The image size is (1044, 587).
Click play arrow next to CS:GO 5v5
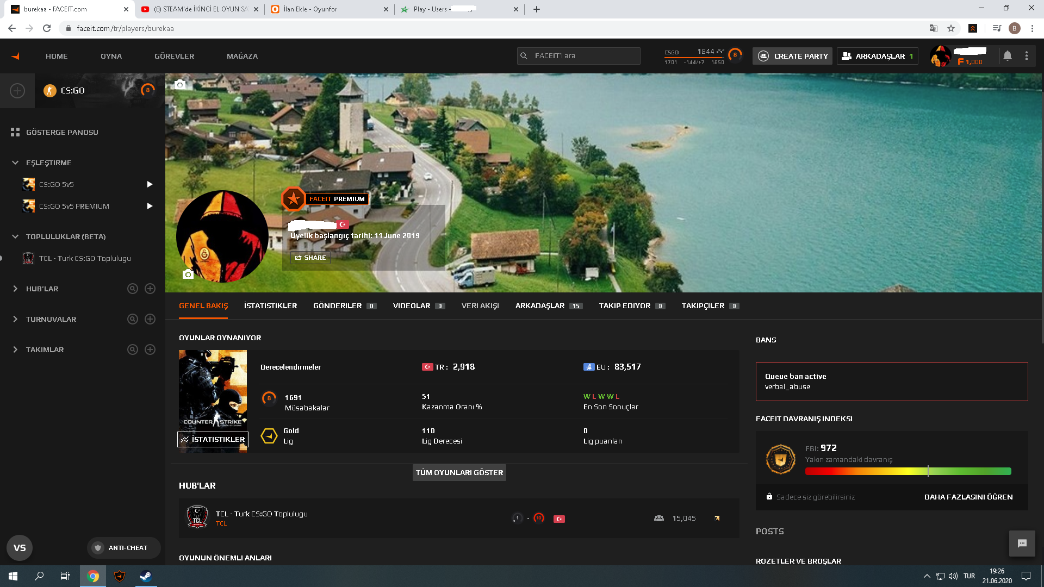click(150, 184)
